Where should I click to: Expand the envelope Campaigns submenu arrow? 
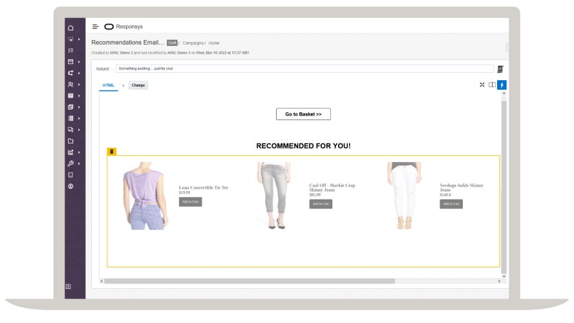tap(79, 62)
